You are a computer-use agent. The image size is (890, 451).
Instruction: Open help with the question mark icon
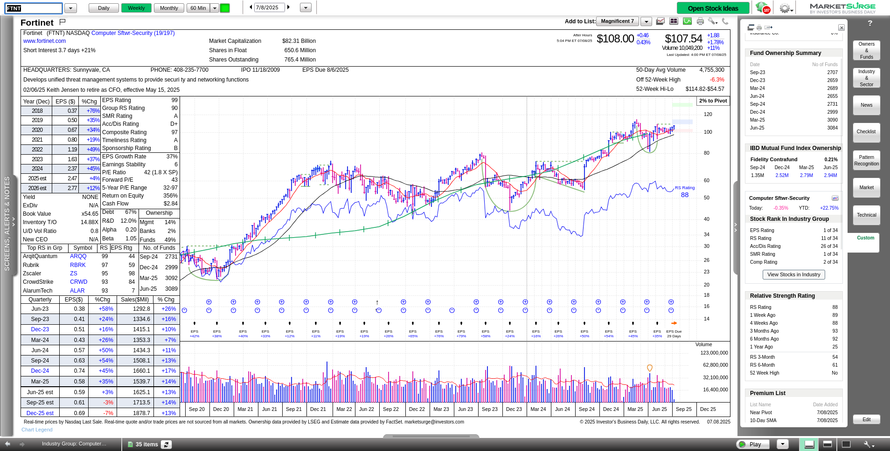(x=870, y=23)
